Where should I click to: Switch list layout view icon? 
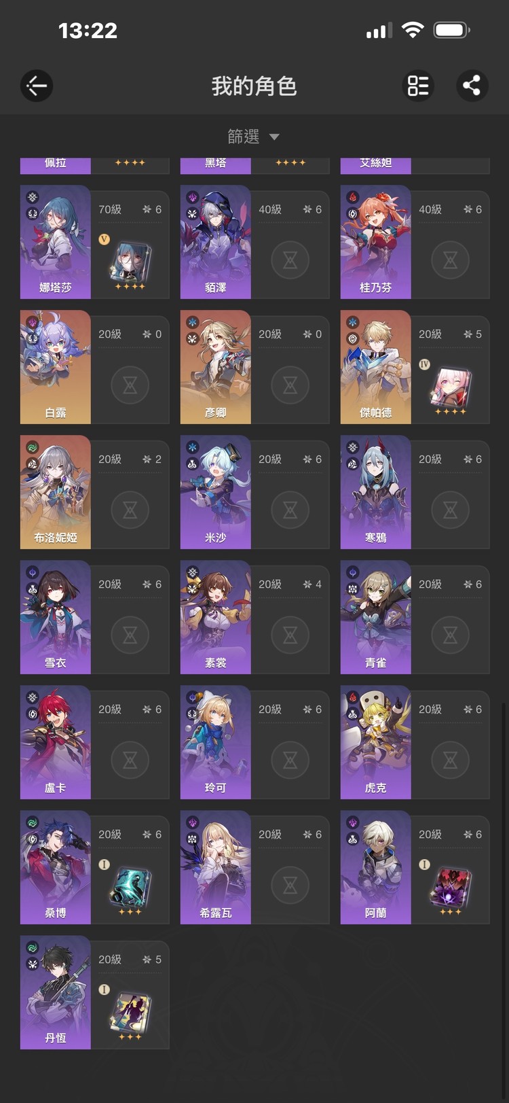tap(418, 86)
